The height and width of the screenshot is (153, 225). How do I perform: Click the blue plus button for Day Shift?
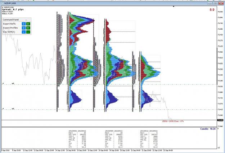click(24, 32)
